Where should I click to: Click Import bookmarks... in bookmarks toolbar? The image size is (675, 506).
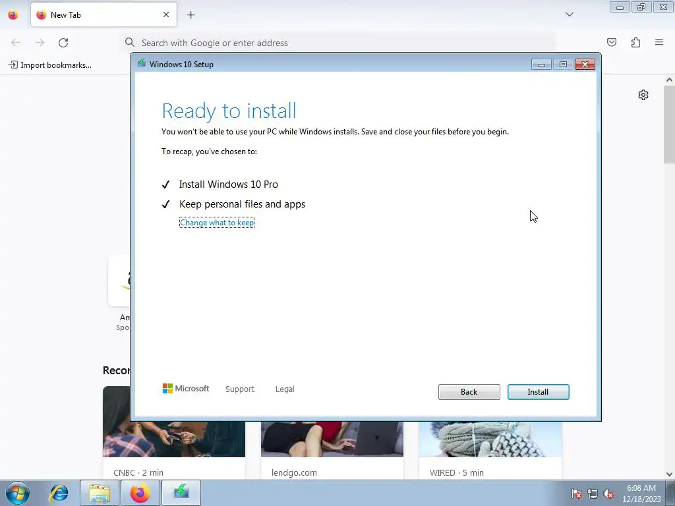click(50, 65)
